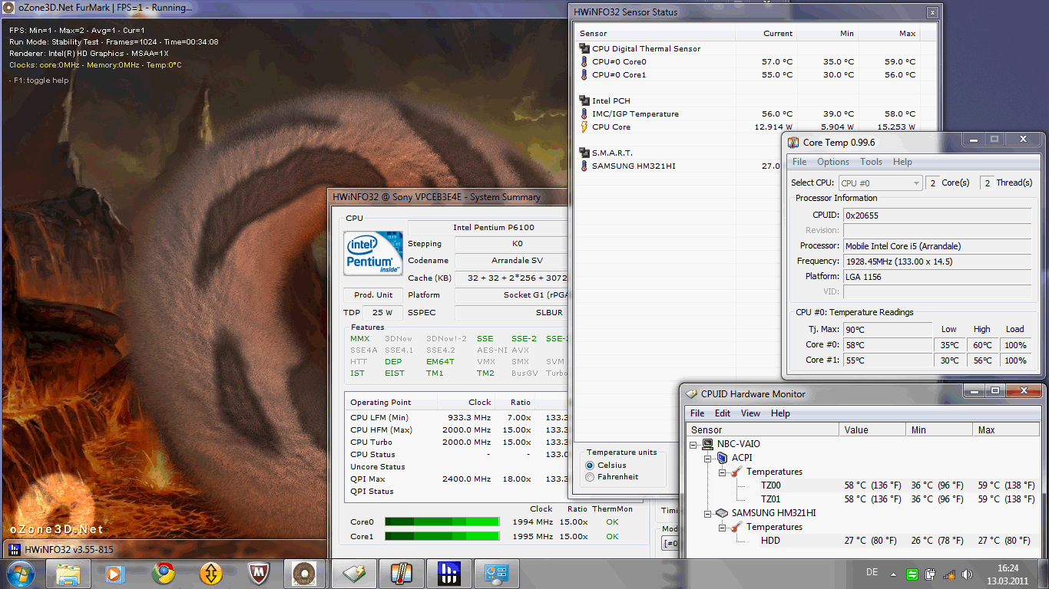Launch Windows Media Player from the taskbar
This screenshot has width=1049, height=589.
[x=115, y=574]
